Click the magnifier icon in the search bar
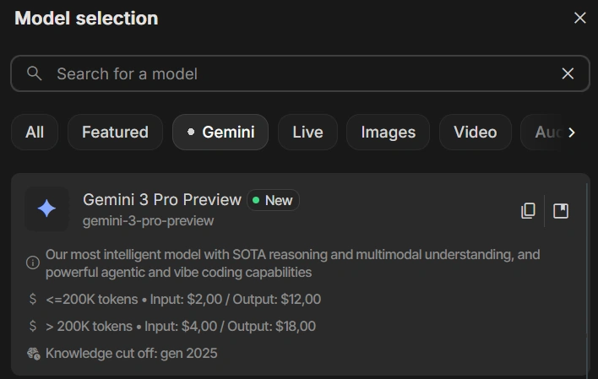The height and width of the screenshot is (379, 598). [35, 73]
